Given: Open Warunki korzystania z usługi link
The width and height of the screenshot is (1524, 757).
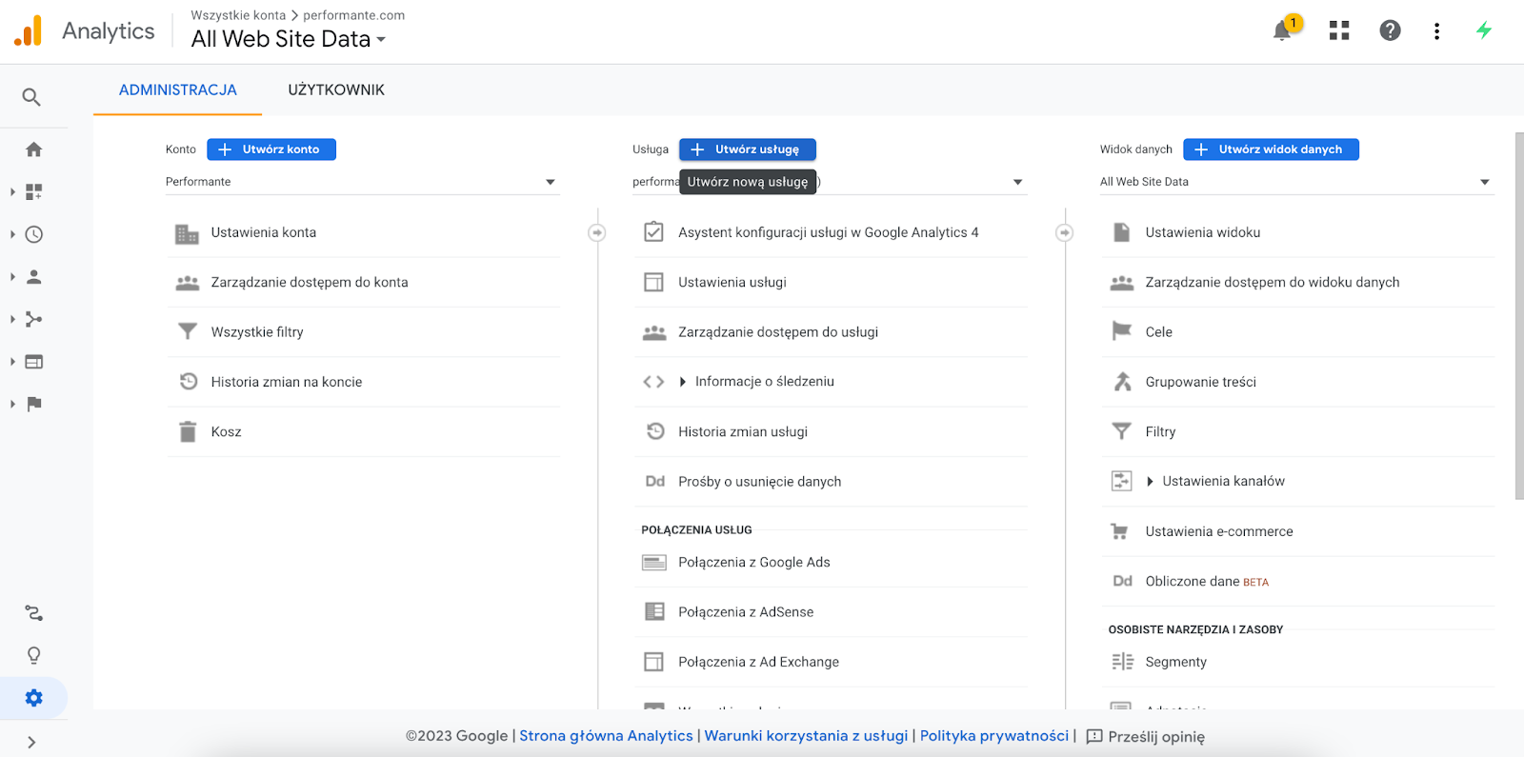Looking at the screenshot, I should tap(806, 736).
